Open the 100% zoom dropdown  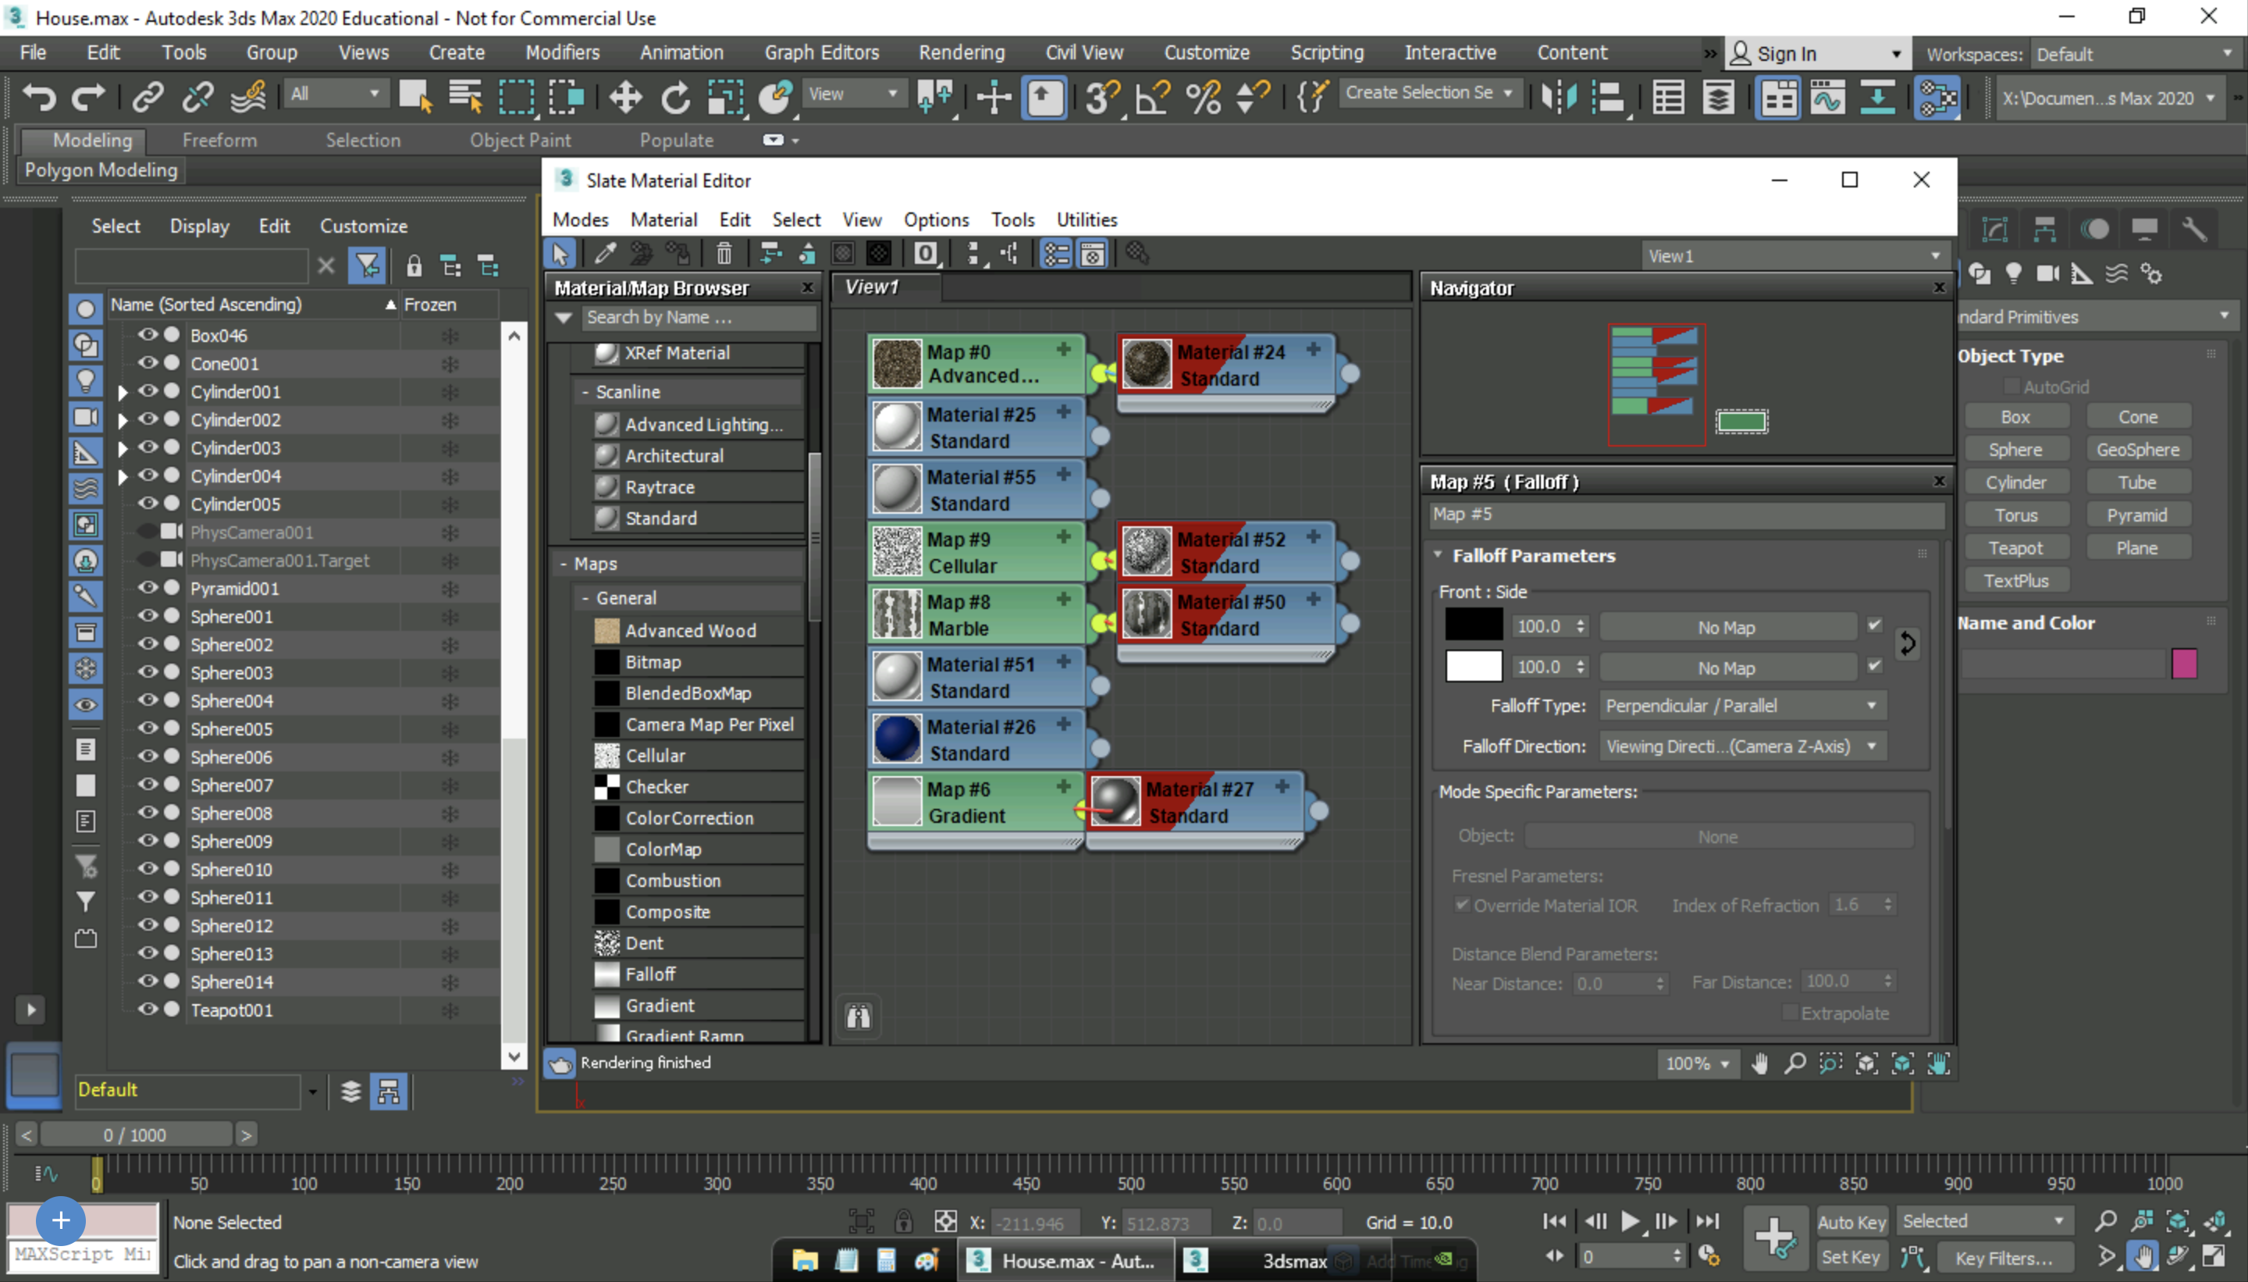point(1696,1063)
